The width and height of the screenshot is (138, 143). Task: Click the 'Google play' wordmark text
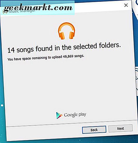coord(75,115)
